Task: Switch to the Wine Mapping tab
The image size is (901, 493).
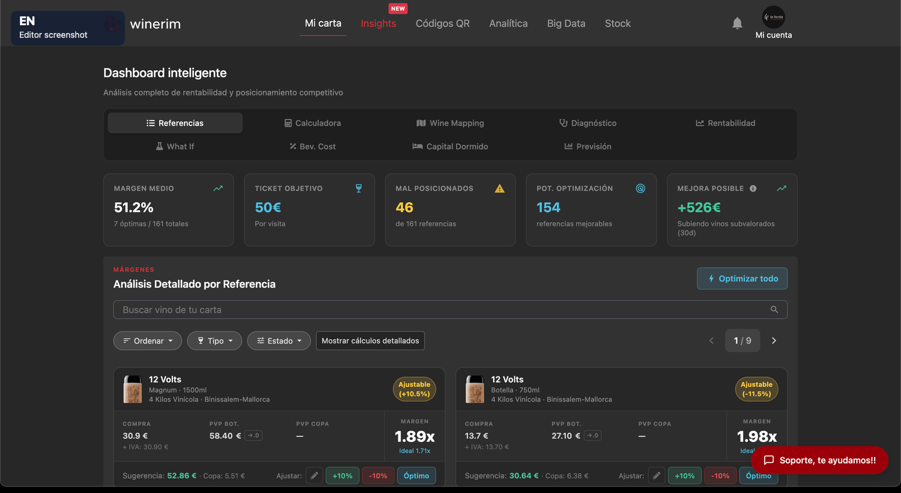Action: tap(450, 123)
